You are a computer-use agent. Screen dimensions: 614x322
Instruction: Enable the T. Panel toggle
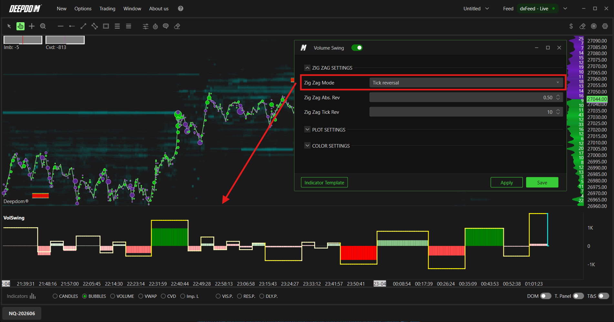[x=578, y=296]
